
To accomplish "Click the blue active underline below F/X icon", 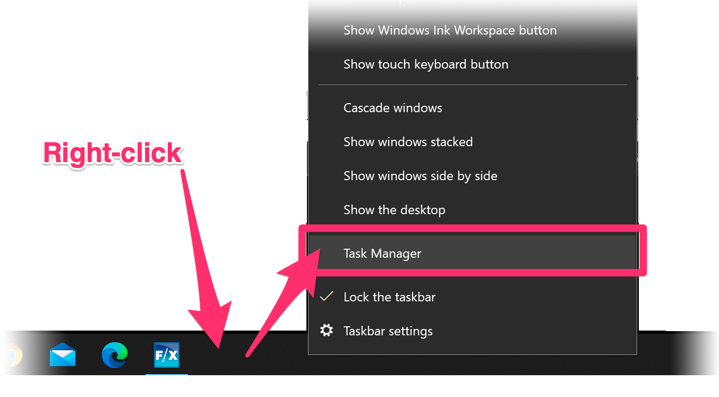I will [167, 374].
